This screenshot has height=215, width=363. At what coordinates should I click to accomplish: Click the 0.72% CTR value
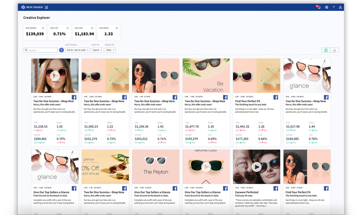[111, 139]
